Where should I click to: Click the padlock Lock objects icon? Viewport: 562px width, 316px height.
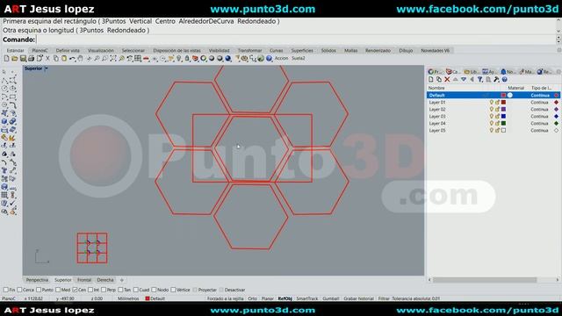187,59
